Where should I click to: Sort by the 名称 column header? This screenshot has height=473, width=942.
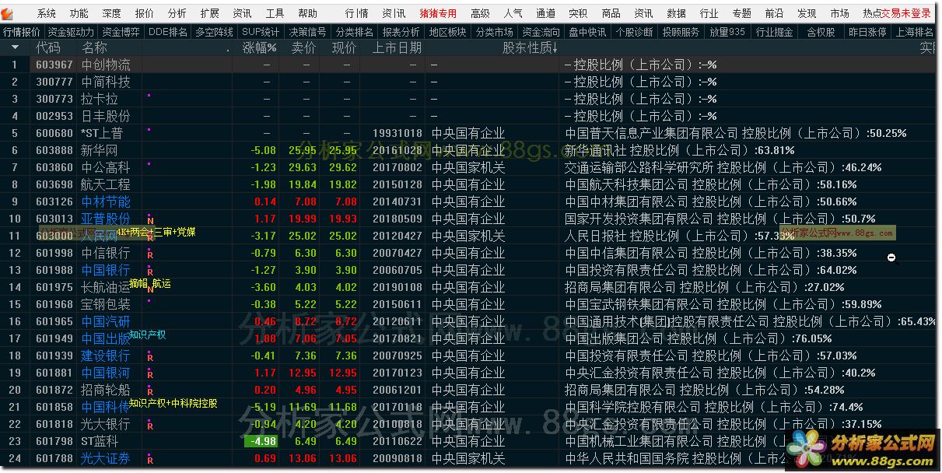pyautogui.click(x=95, y=47)
